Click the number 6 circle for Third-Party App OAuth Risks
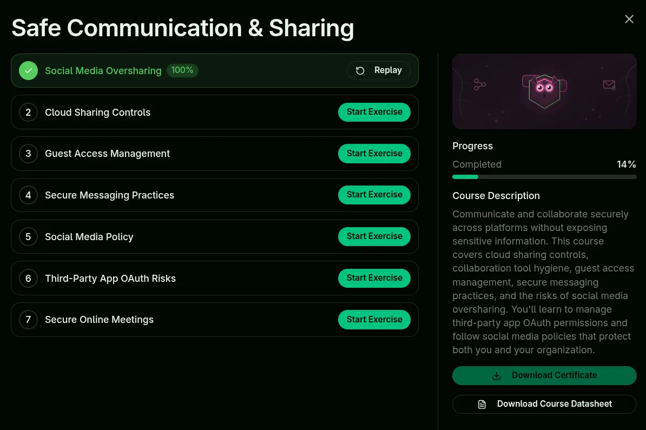This screenshot has width=646, height=430. 29,279
